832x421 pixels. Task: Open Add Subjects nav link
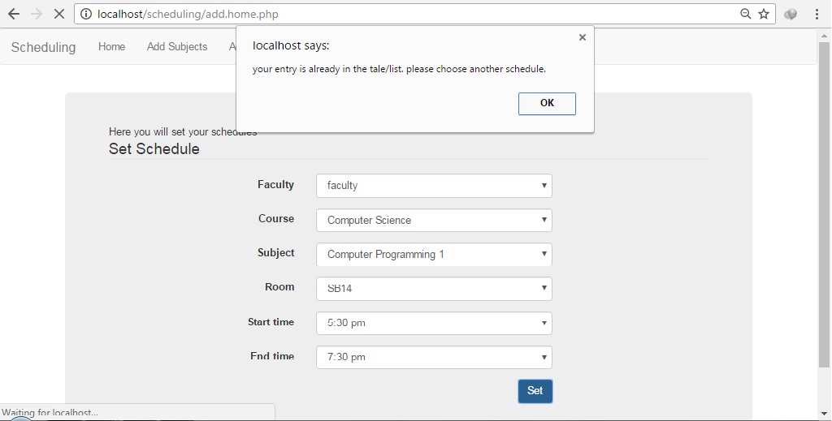(x=177, y=46)
